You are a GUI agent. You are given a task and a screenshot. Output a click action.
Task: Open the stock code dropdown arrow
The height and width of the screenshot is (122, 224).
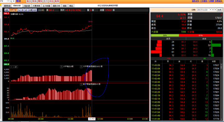[8, 1]
